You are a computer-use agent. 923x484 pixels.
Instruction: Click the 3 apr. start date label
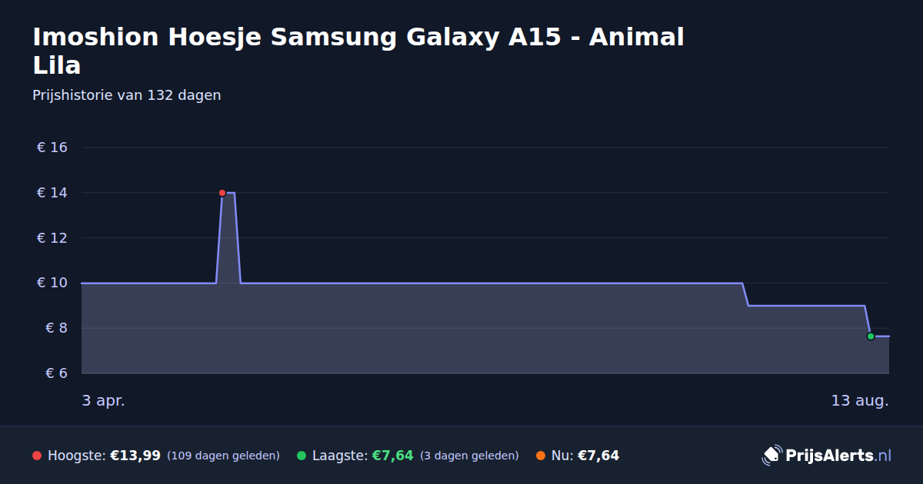tap(103, 400)
